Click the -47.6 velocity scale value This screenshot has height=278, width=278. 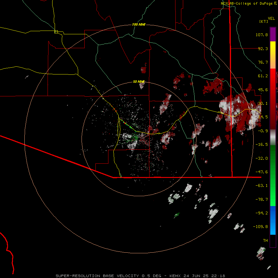click(262, 172)
